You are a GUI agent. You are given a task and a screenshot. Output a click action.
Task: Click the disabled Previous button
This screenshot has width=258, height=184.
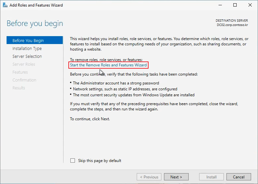click(x=149, y=177)
